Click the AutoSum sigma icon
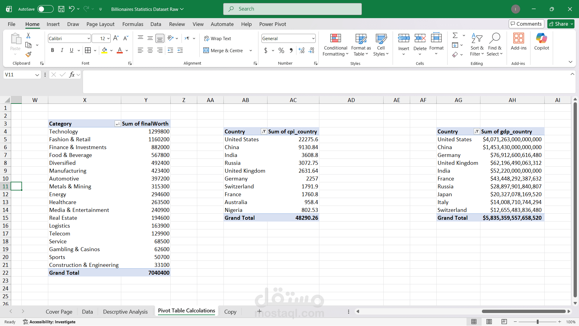The height and width of the screenshot is (326, 579). [x=455, y=36]
